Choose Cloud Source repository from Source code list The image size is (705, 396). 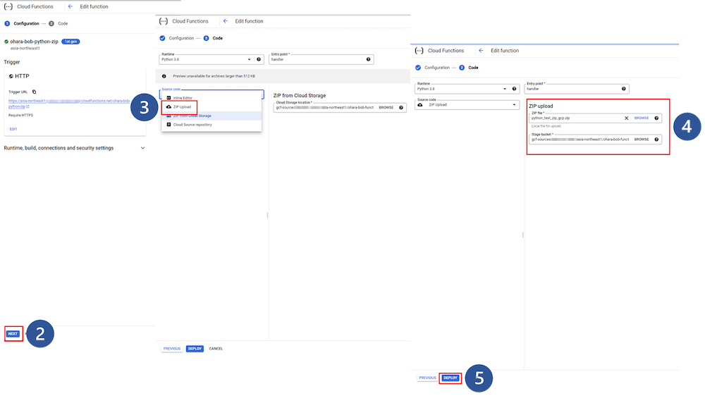211,125
